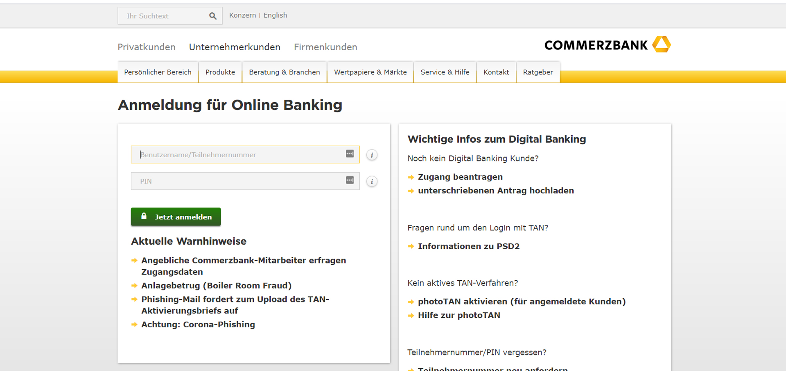
Task: Click unterschriebenen Antrag hochladen link
Action: (496, 190)
